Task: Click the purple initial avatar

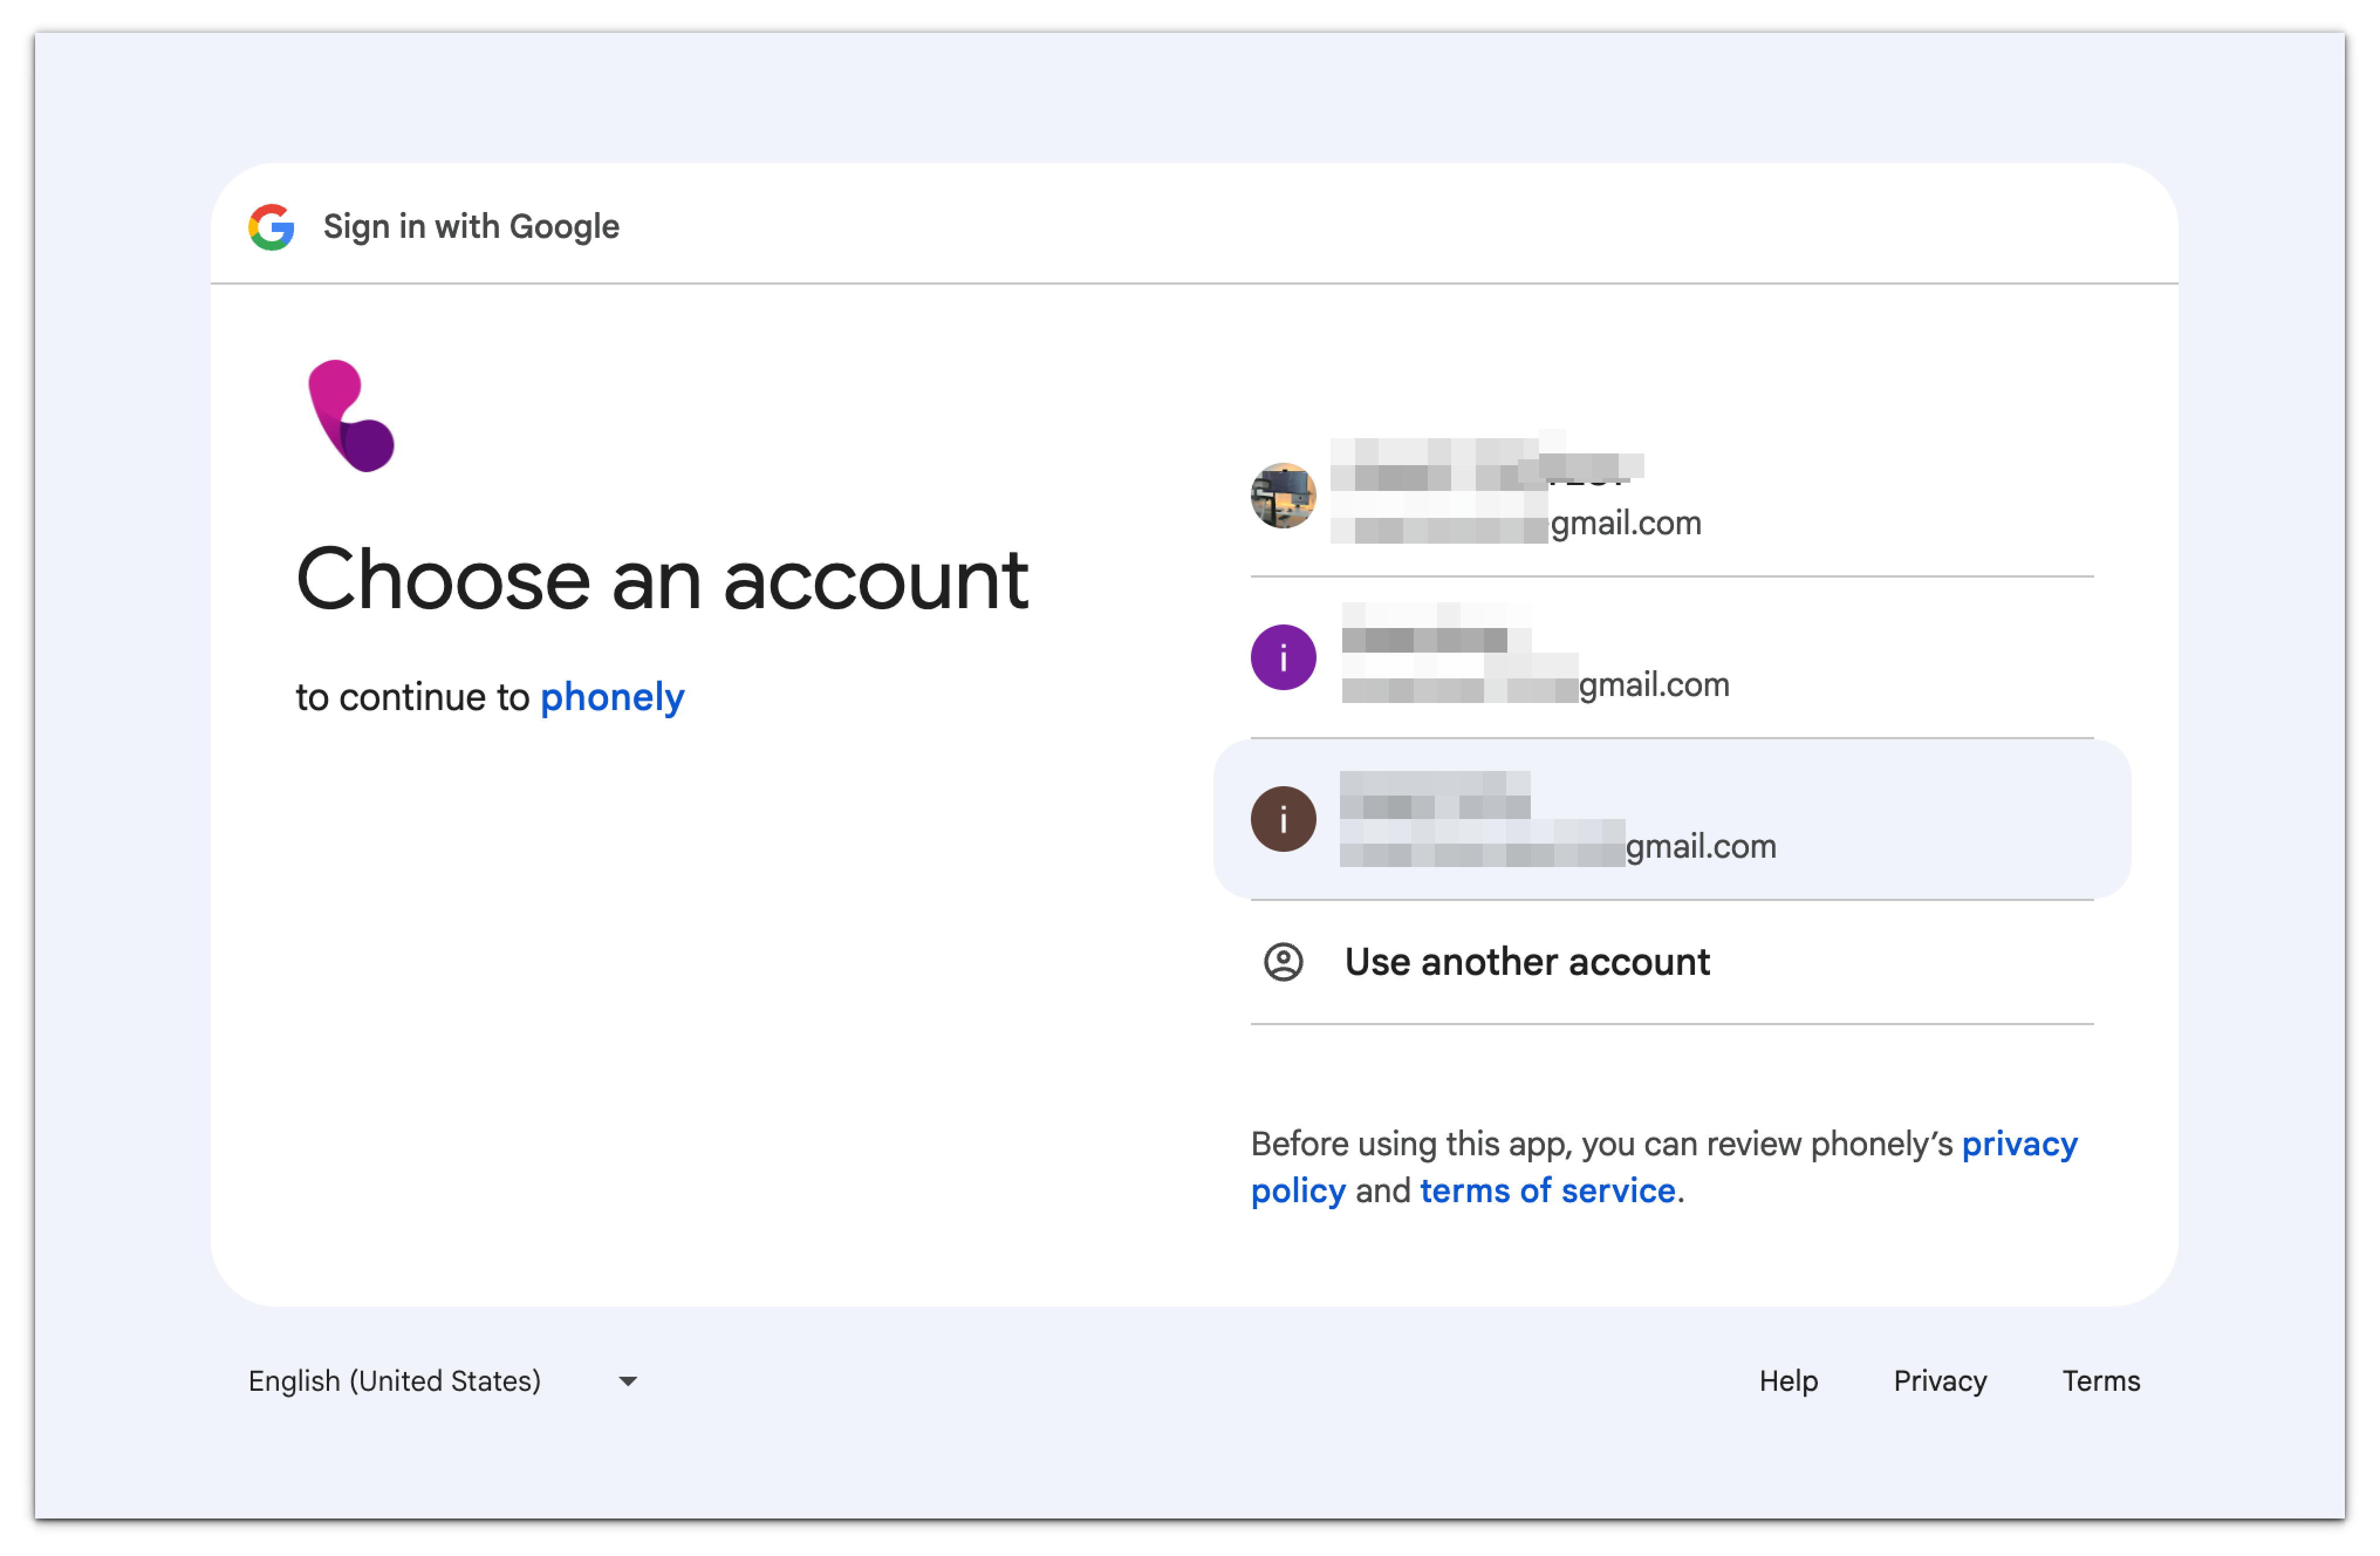Action: click(1283, 657)
